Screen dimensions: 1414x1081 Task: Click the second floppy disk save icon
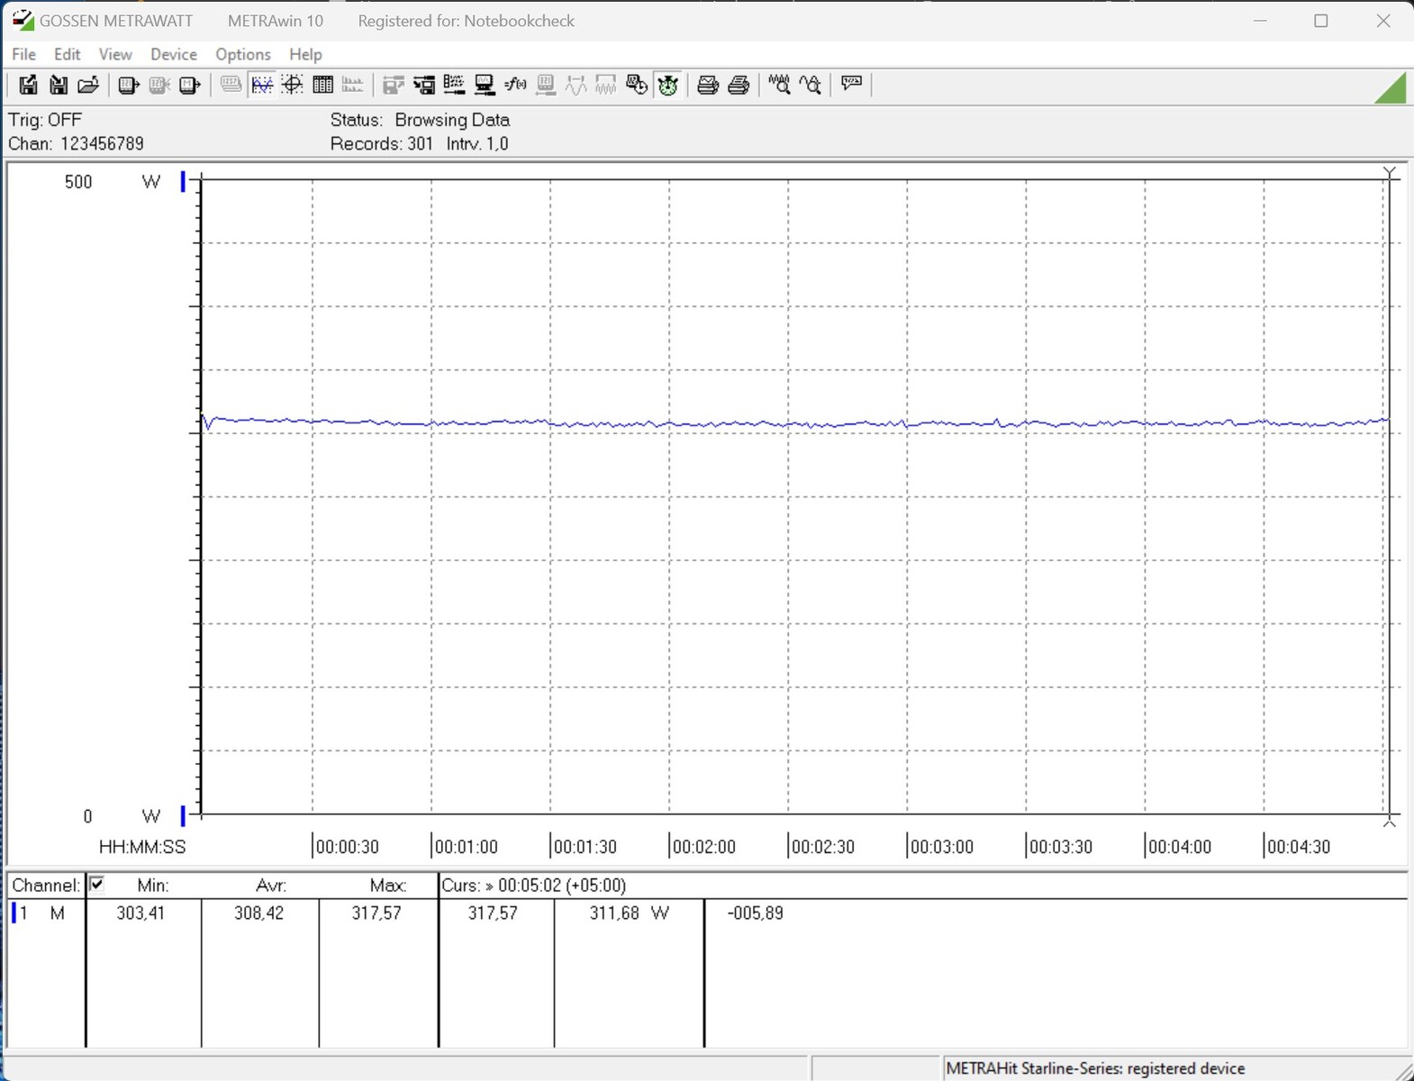(59, 85)
